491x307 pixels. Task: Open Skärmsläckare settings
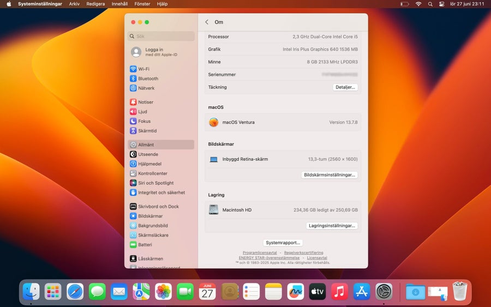[x=161, y=235]
